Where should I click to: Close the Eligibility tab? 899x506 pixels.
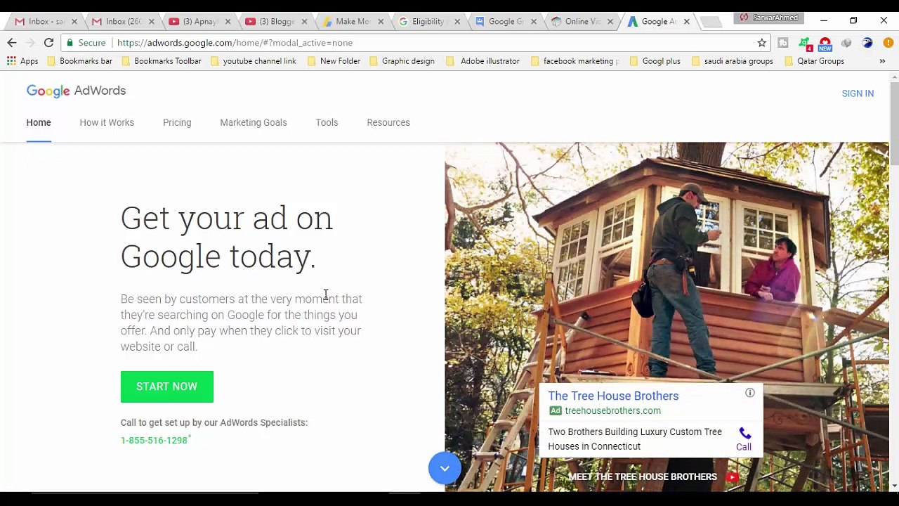[457, 22]
